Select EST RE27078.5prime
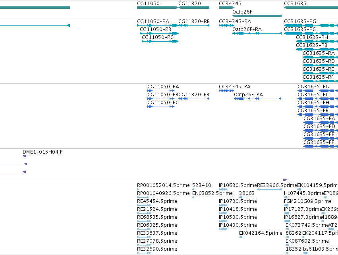 click(144, 245)
